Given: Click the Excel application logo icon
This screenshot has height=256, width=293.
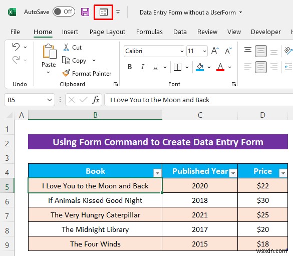Looking at the screenshot, I should 12,13.
